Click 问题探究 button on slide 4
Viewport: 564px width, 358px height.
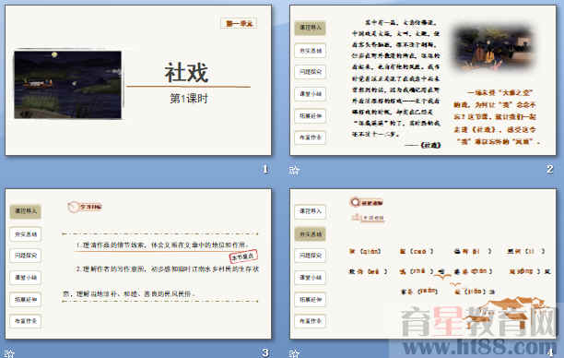click(310, 256)
